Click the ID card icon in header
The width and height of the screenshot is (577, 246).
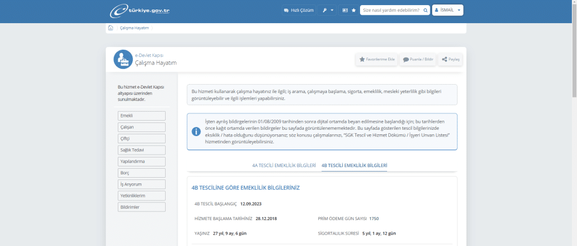coord(345,10)
